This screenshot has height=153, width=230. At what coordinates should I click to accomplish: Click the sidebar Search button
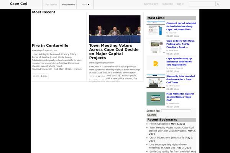pyautogui.click(x=151, y=115)
